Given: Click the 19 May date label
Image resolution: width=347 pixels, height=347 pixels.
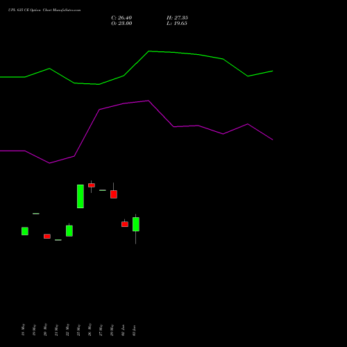Looking at the screenshot, I should point(34,330).
